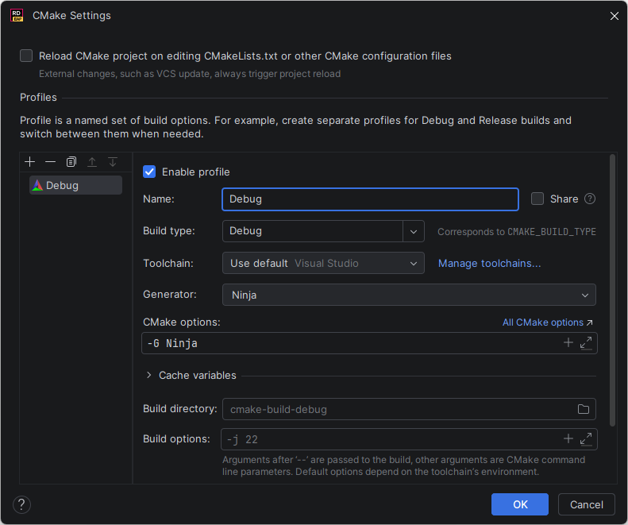
Task: Copy the selected profile
Action: tap(71, 162)
